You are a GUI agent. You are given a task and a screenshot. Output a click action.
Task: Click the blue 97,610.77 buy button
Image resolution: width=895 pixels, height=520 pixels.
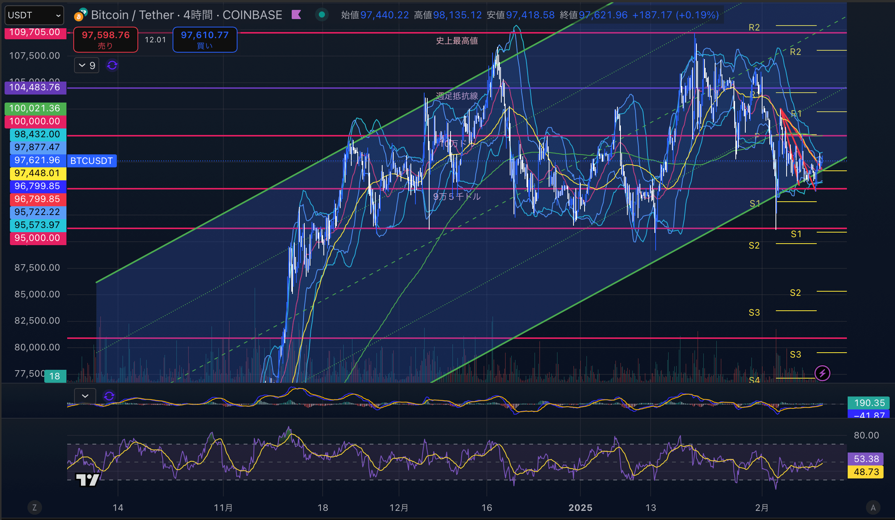pyautogui.click(x=205, y=40)
